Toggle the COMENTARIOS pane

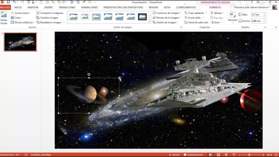193,155
